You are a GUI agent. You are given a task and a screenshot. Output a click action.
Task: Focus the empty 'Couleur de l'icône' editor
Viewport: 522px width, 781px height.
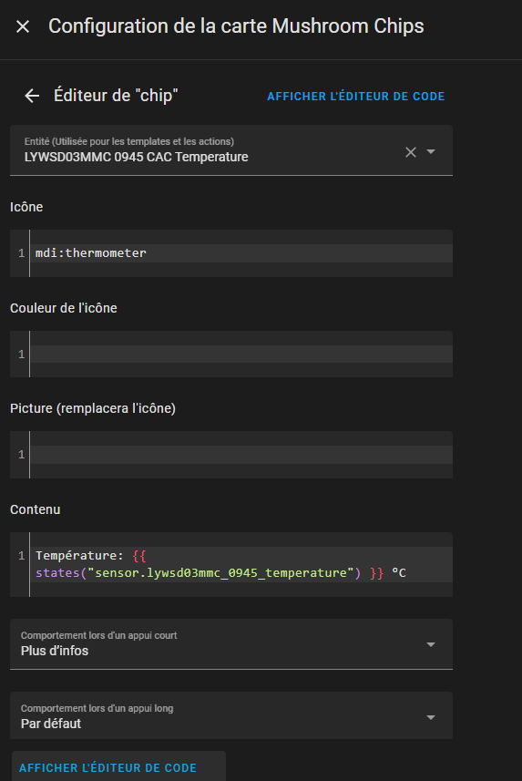pyautogui.click(x=241, y=355)
